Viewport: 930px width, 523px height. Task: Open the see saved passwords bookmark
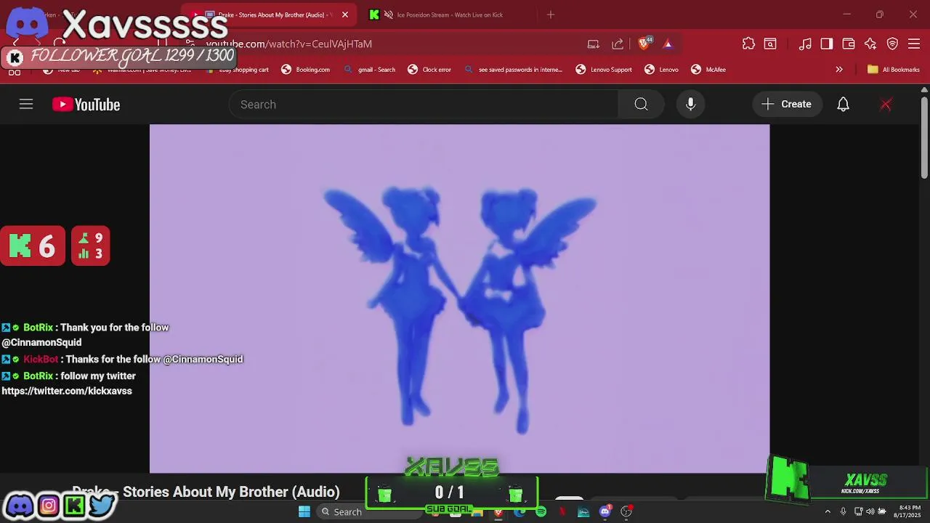[514, 70]
